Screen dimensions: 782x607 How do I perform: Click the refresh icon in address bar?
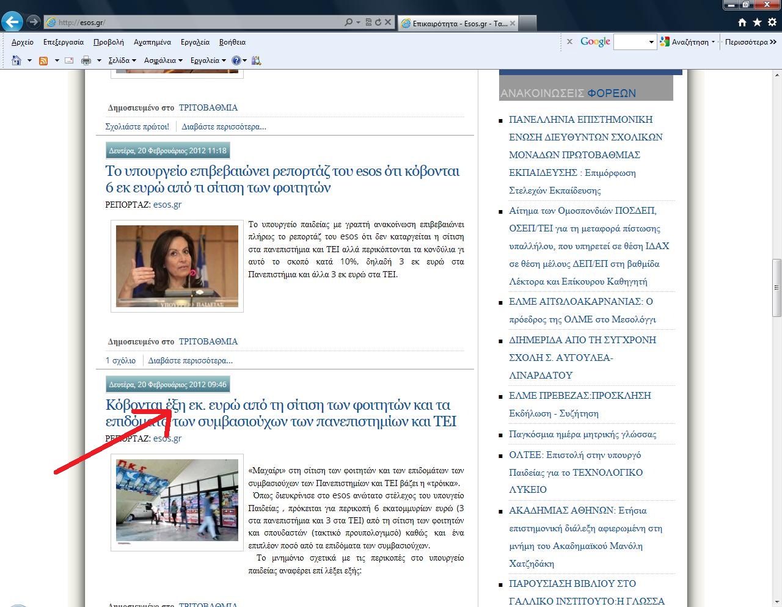point(378,23)
